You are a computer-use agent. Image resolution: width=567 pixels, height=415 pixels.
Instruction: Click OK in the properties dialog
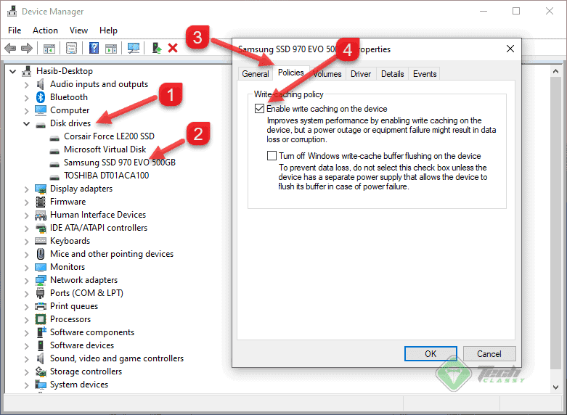coord(431,353)
